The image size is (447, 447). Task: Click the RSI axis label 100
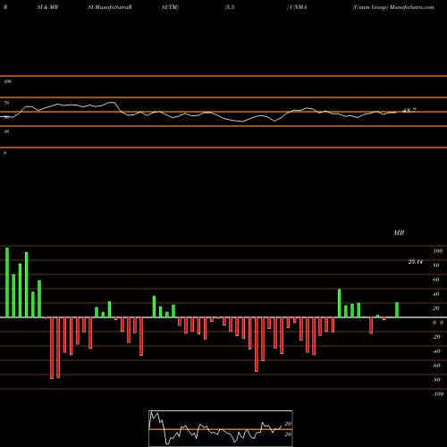[x=7, y=81]
